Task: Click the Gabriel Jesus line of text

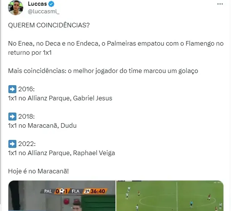Action: tap(60, 98)
